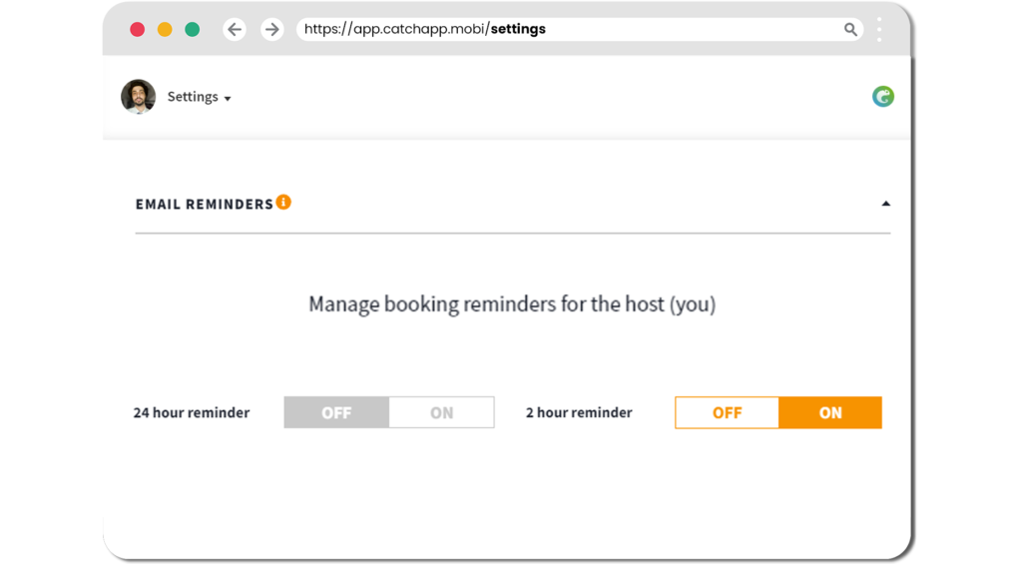Collapse the Email Reminders section
Screen dimensions: 1022x564
(886, 204)
